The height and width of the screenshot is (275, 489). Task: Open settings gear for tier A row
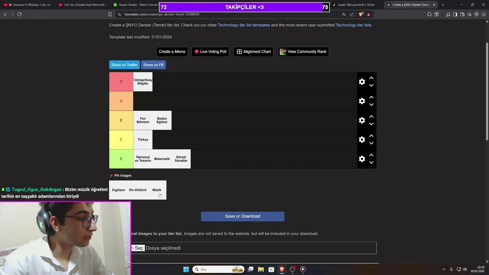coord(362,101)
